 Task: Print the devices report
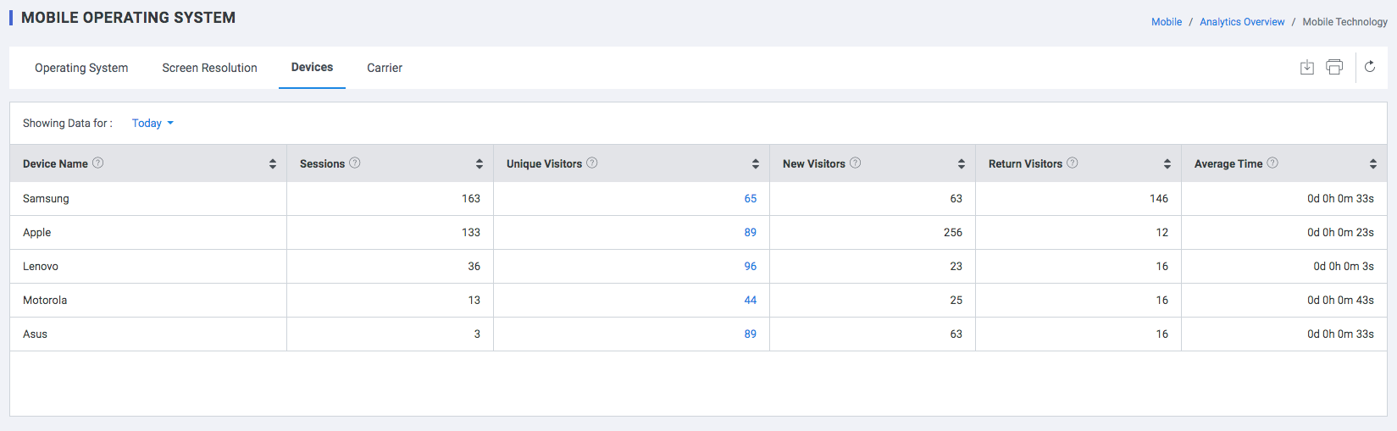tap(1334, 67)
